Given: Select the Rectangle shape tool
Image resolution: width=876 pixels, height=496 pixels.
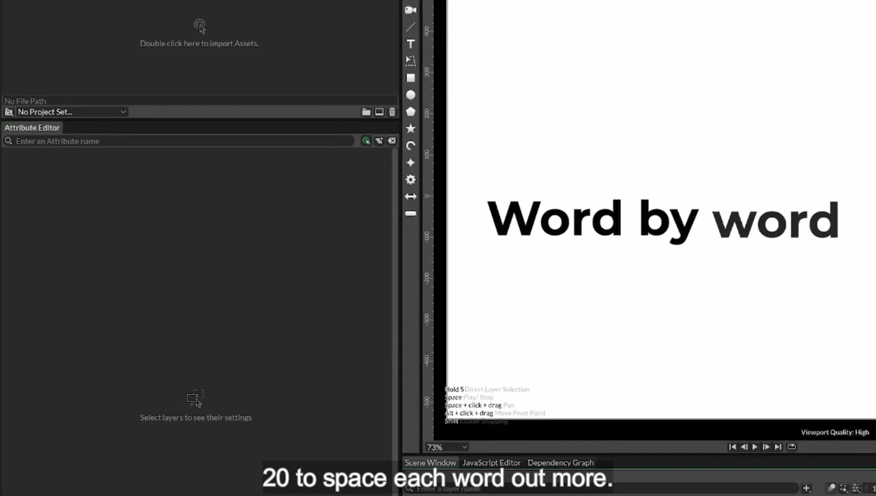Looking at the screenshot, I should pyautogui.click(x=411, y=78).
